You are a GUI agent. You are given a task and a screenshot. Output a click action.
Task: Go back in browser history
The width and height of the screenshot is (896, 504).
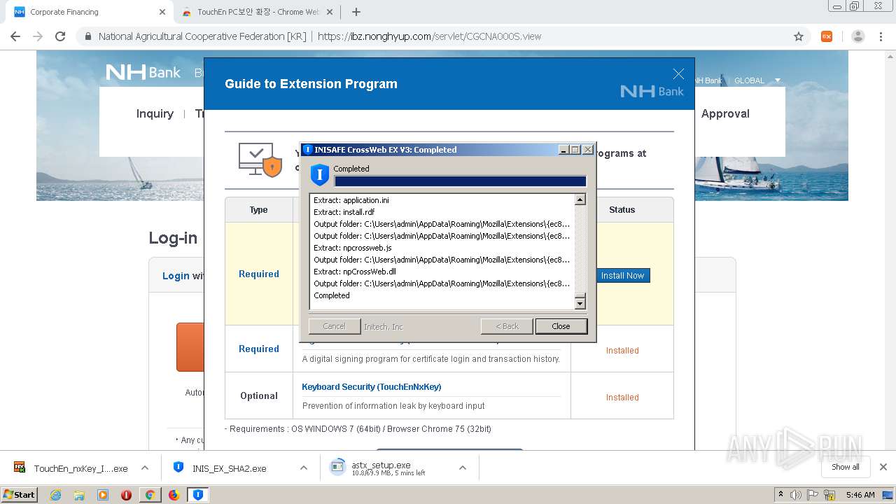tap(15, 36)
